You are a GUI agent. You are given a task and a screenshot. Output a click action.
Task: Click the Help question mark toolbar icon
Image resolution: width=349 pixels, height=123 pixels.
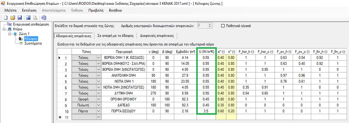44,18
